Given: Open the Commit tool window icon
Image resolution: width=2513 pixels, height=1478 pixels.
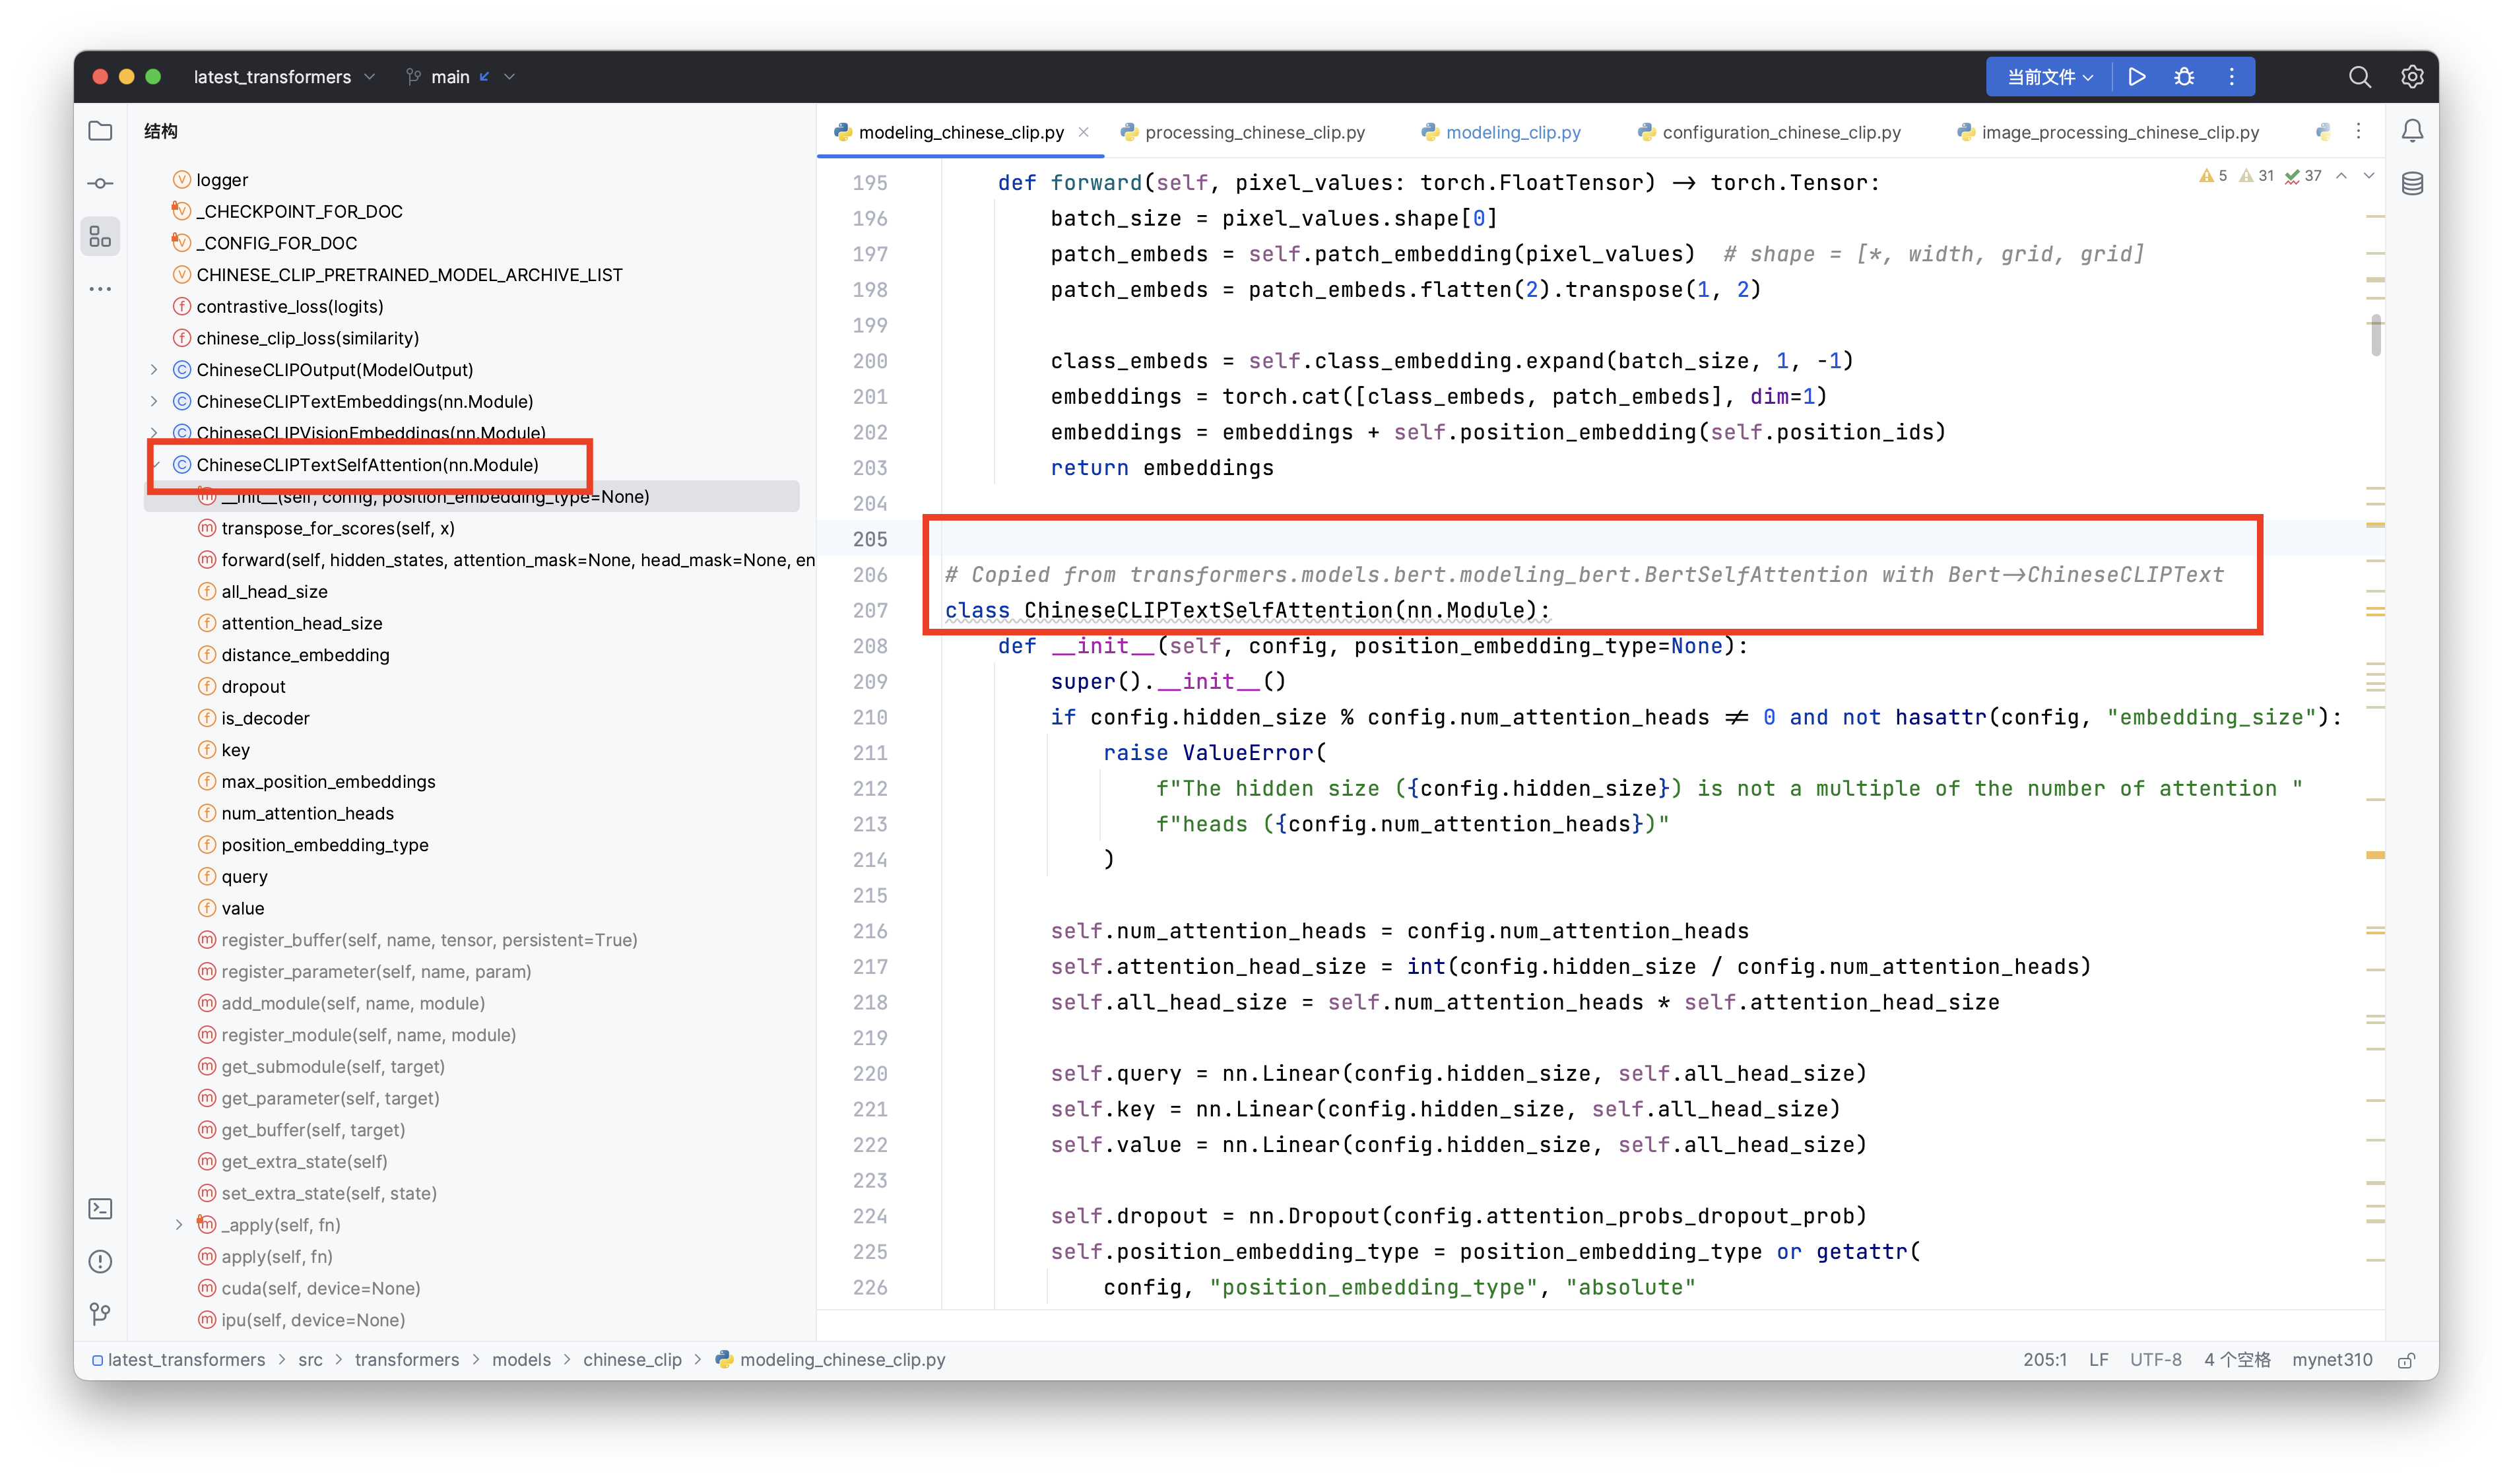Looking at the screenshot, I should [100, 183].
